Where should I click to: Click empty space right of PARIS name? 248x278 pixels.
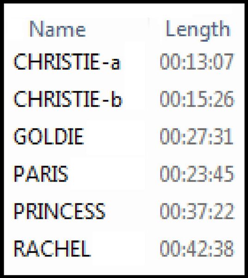tap(107, 174)
